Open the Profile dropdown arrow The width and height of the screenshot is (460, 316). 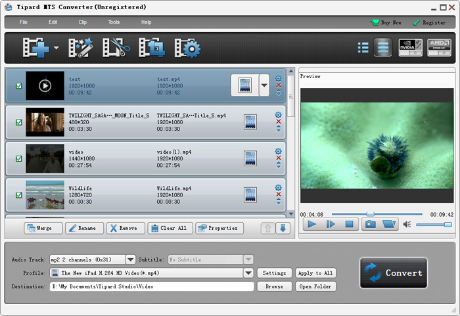tap(248, 273)
